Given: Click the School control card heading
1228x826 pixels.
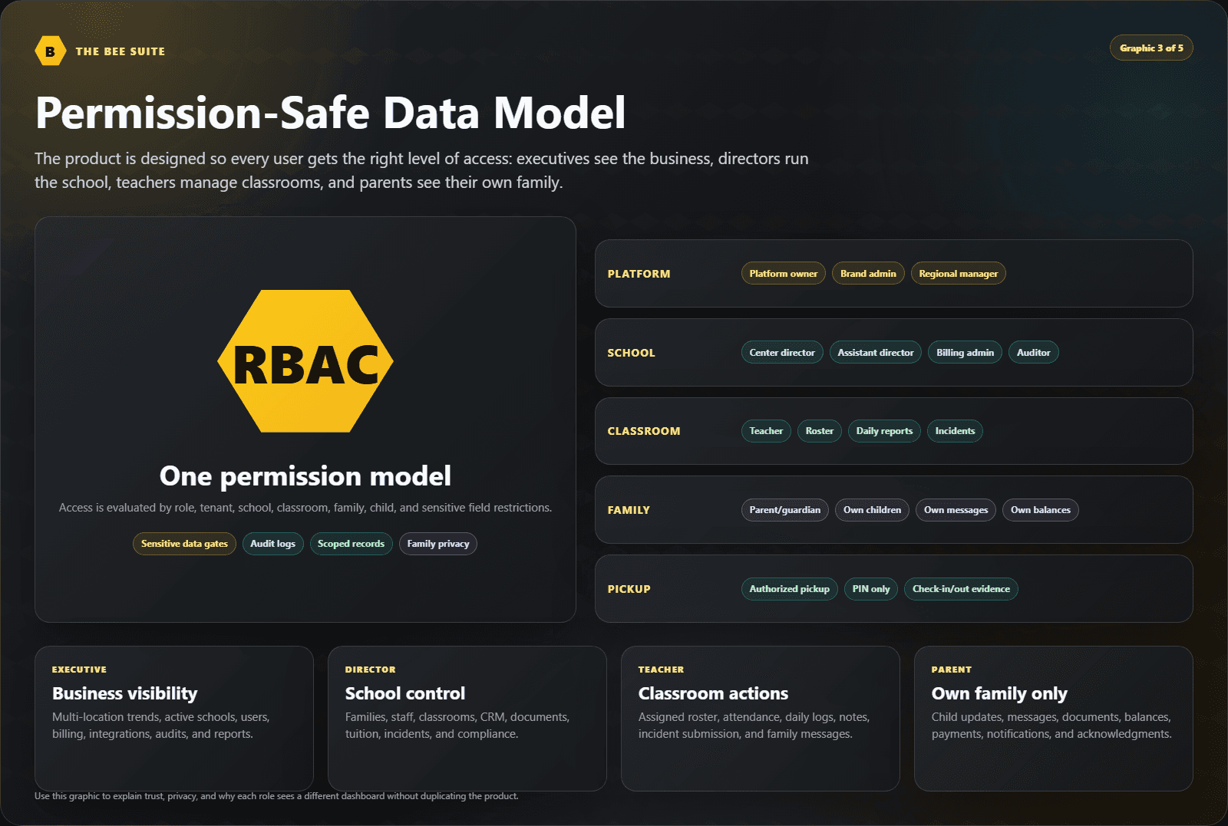Looking at the screenshot, I should pos(404,693).
